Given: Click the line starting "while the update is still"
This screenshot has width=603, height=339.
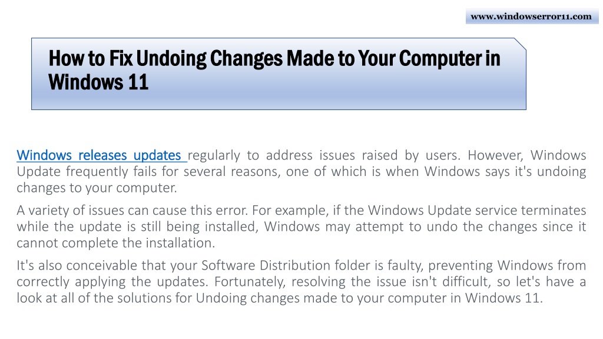Looking at the screenshot, I should point(301,227).
